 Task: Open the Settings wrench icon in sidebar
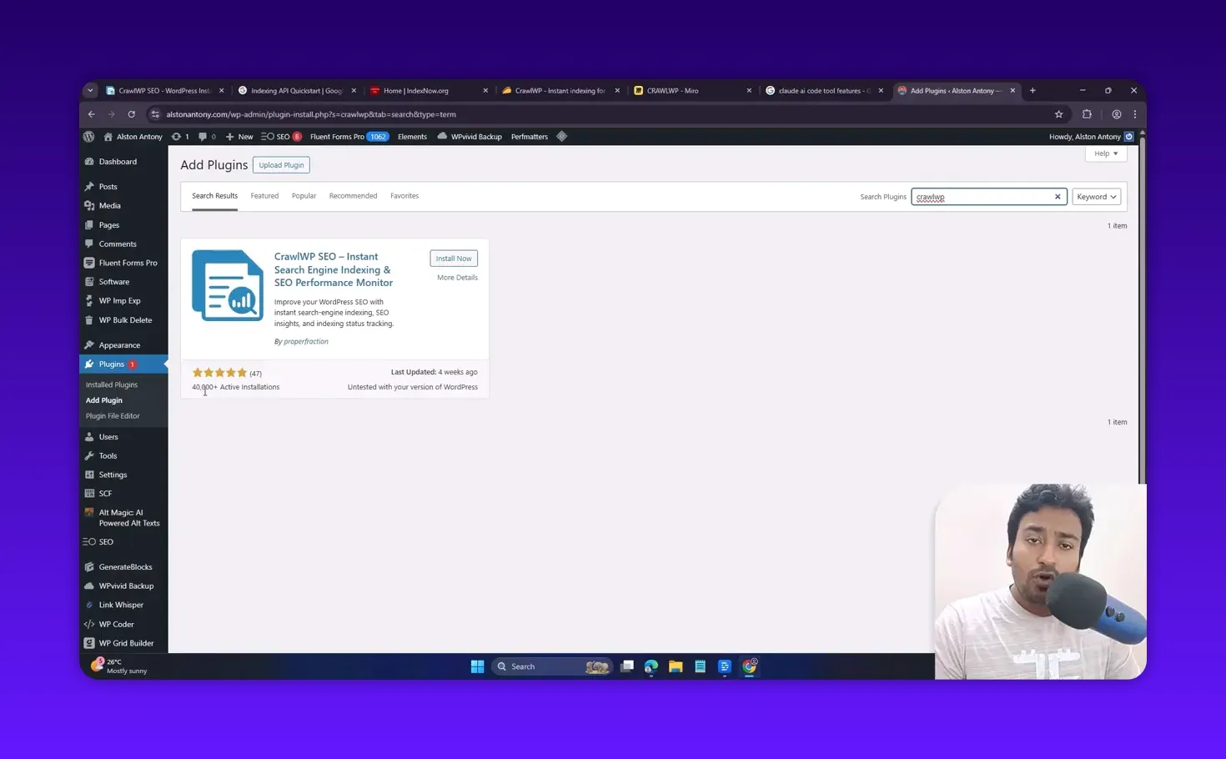(91, 474)
